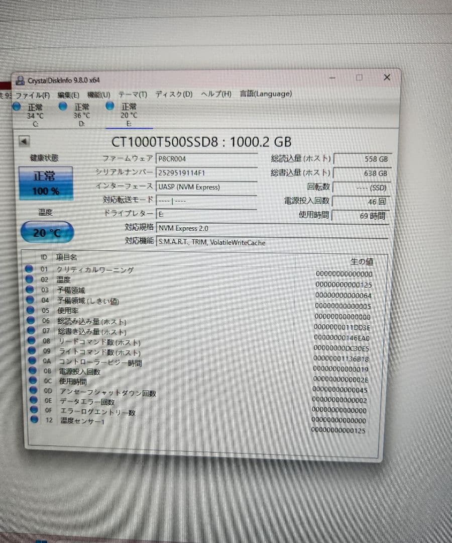The height and width of the screenshot is (543, 452).
Task: Click the ID column header
Action: tap(44, 257)
